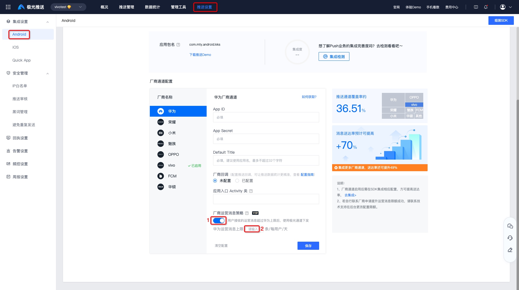Select Quick App in sidebar
This screenshot has height=290, width=519.
tap(22, 60)
